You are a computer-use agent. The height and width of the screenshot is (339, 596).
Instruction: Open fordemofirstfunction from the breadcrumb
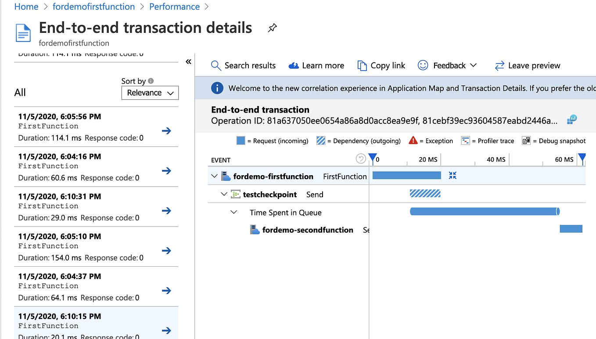pos(93,7)
